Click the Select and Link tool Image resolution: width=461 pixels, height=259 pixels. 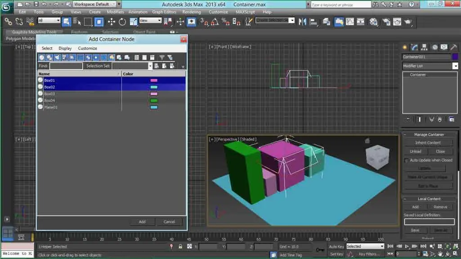pyautogui.click(x=8, y=22)
